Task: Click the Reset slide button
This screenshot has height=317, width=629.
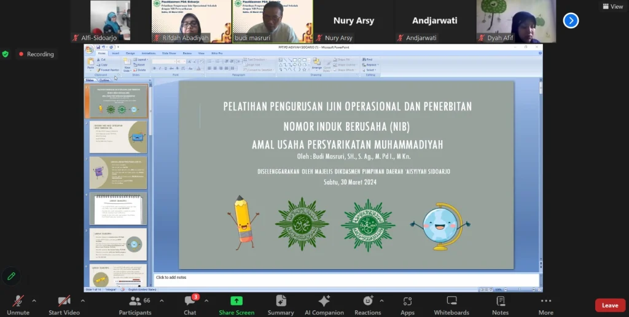Action: click(x=139, y=65)
